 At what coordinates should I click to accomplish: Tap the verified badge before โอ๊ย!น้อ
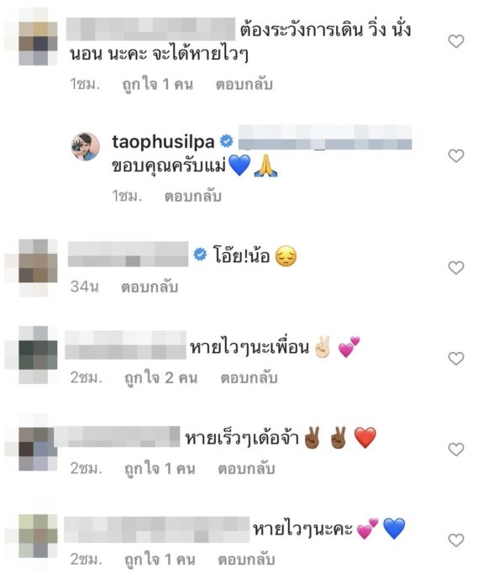[200, 254]
